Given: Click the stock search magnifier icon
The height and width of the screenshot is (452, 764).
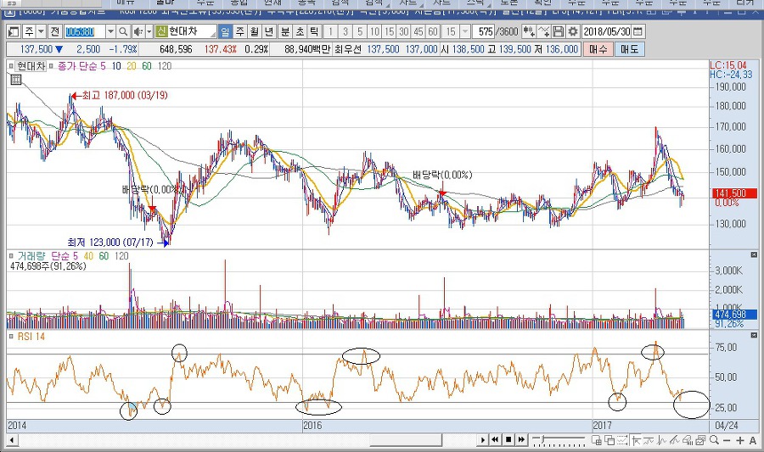Looking at the screenshot, I should [125, 31].
